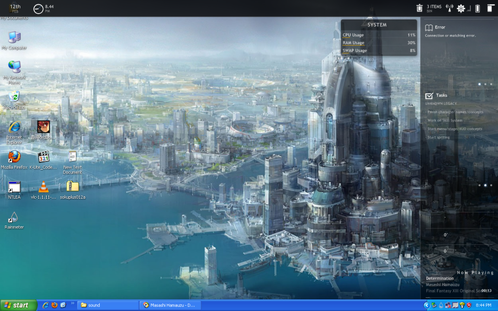Open the NTLEA desktop shortcut
Image resolution: width=498 pixels, height=311 pixels.
[x=14, y=190]
